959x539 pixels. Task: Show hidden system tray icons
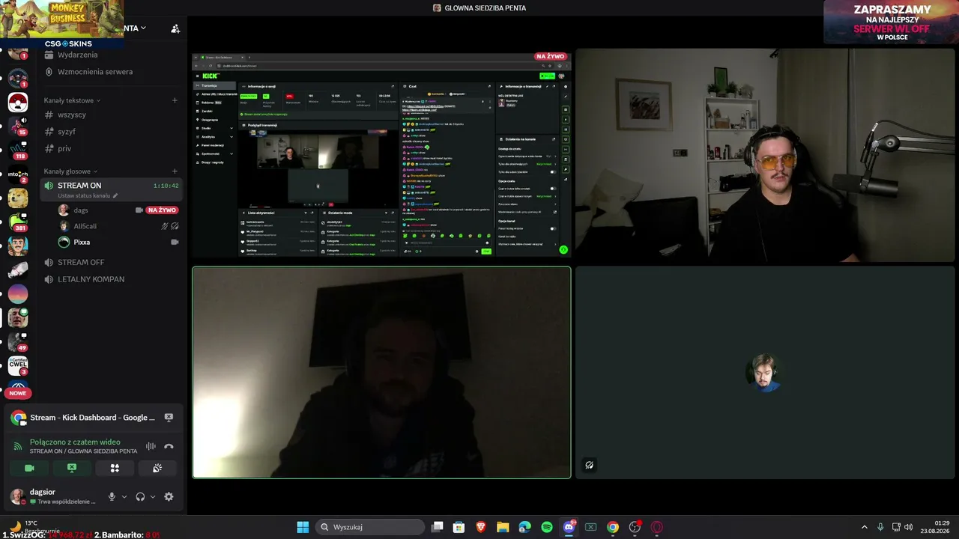click(864, 527)
